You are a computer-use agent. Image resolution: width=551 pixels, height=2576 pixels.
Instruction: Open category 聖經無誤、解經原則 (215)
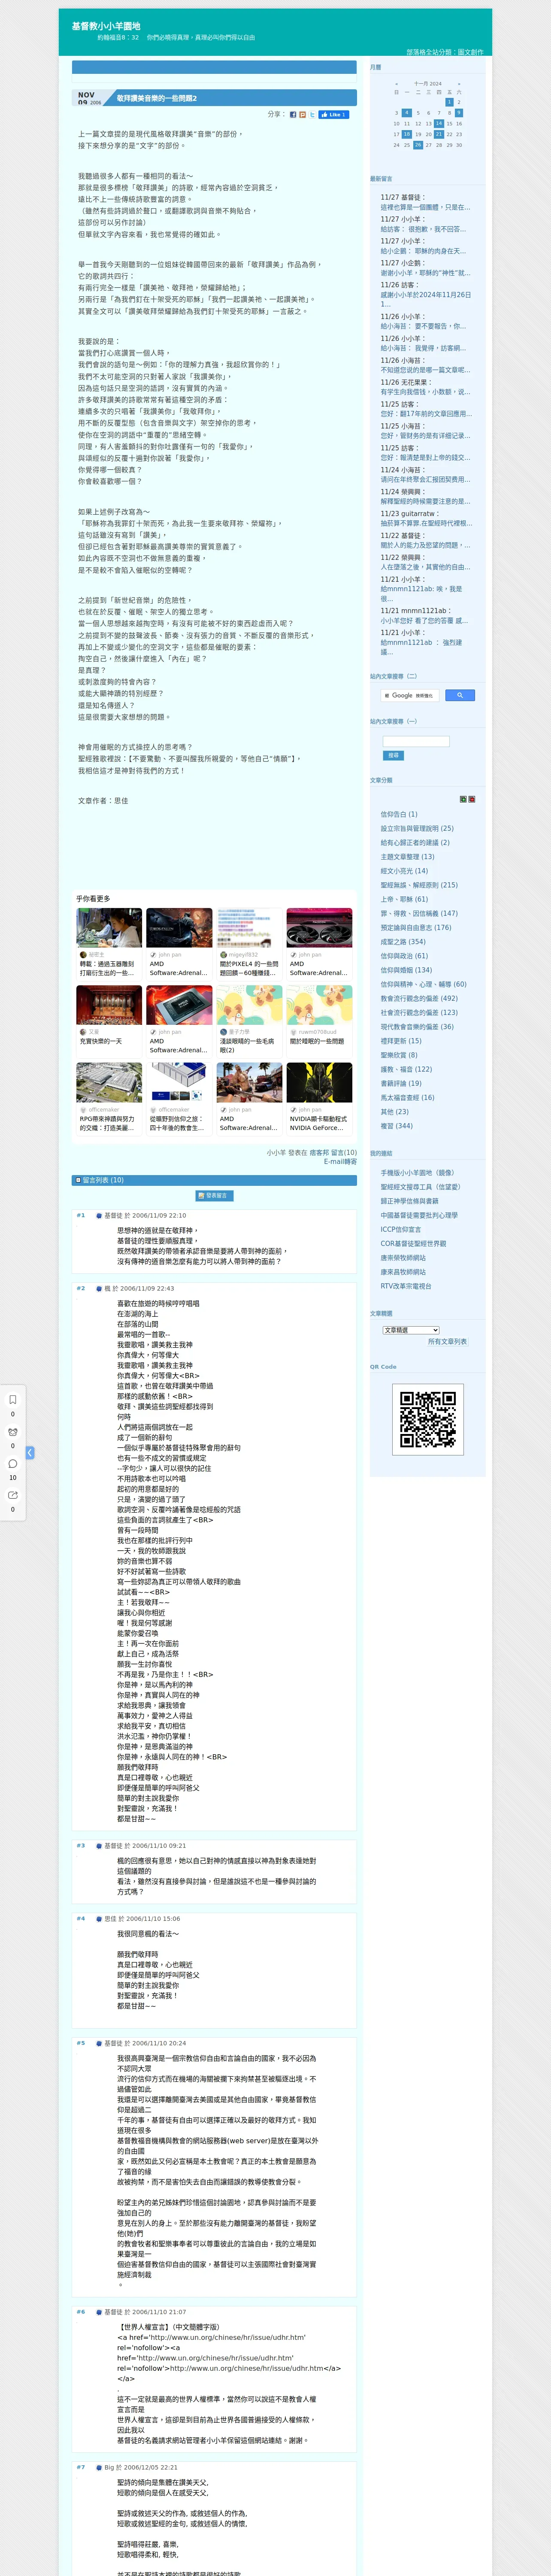coord(419,885)
